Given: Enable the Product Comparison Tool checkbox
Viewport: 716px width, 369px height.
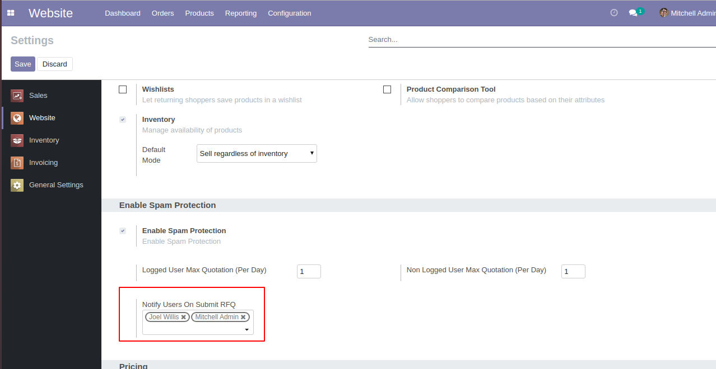Looking at the screenshot, I should coord(387,89).
